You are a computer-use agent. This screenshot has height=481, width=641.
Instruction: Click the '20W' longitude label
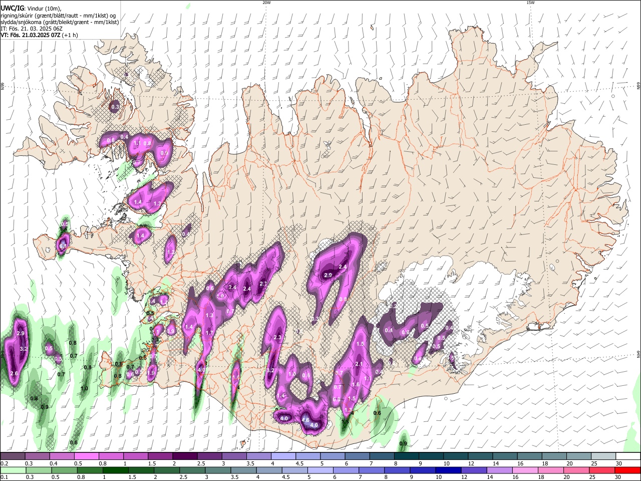coord(266,3)
